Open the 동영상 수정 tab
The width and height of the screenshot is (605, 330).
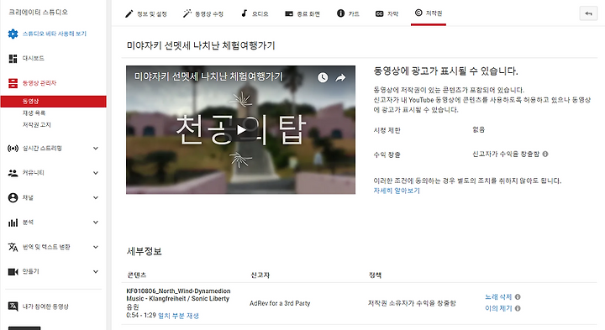pos(203,14)
